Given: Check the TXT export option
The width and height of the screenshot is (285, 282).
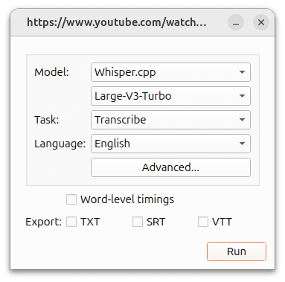Looking at the screenshot, I should coord(71,222).
